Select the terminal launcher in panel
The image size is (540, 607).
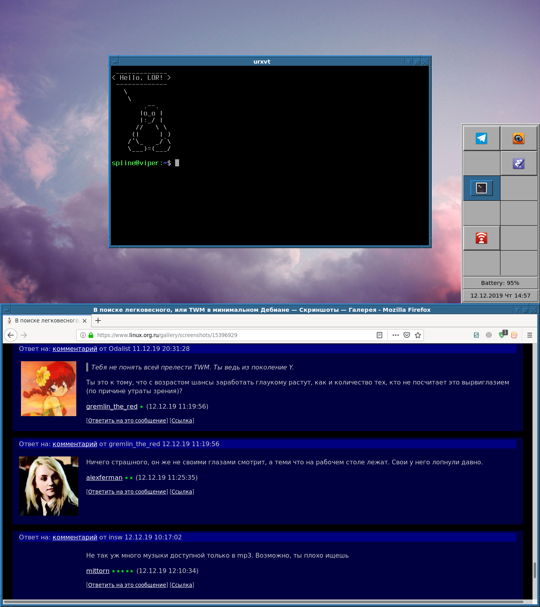click(481, 188)
